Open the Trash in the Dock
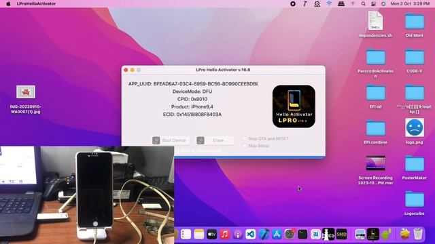The image size is (435, 244). click(418, 235)
